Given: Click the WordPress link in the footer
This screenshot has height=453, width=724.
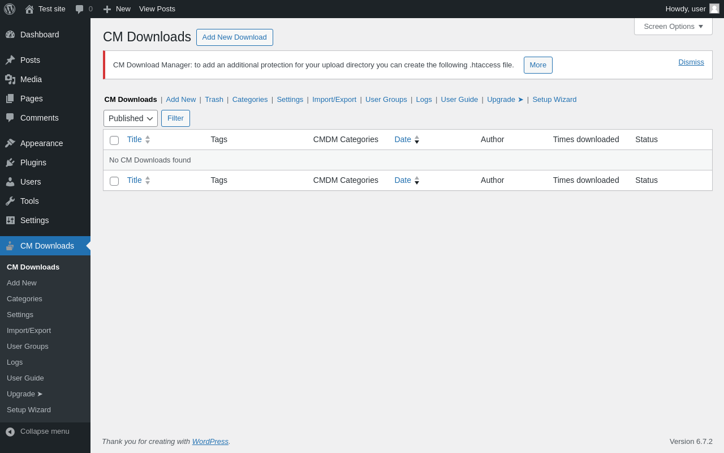Looking at the screenshot, I should [210, 442].
